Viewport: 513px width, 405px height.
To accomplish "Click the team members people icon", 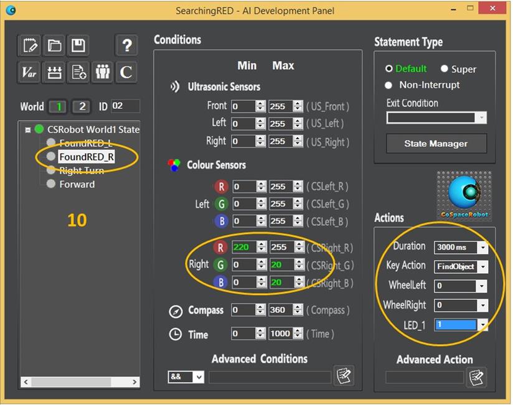I will pyautogui.click(x=101, y=72).
